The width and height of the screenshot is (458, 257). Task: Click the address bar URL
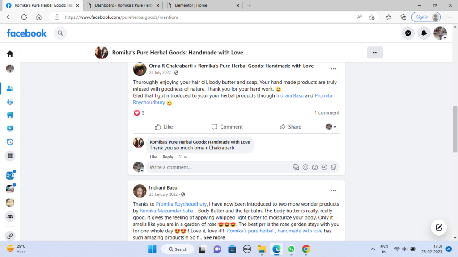click(x=122, y=17)
